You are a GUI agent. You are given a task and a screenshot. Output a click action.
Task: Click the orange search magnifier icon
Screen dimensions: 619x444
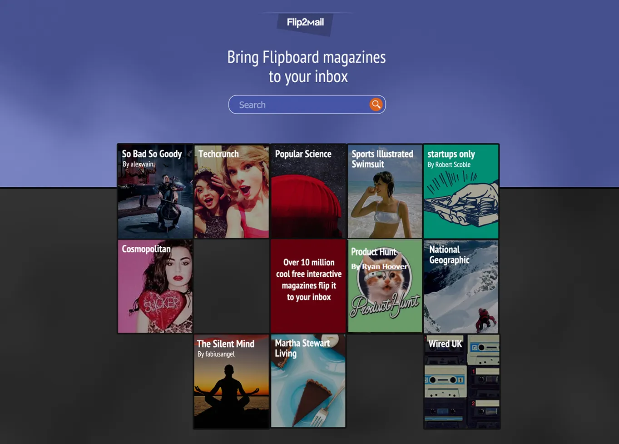coord(376,105)
